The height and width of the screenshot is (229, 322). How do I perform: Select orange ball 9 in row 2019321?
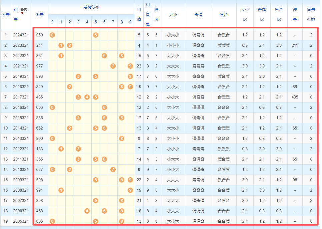click(130, 76)
